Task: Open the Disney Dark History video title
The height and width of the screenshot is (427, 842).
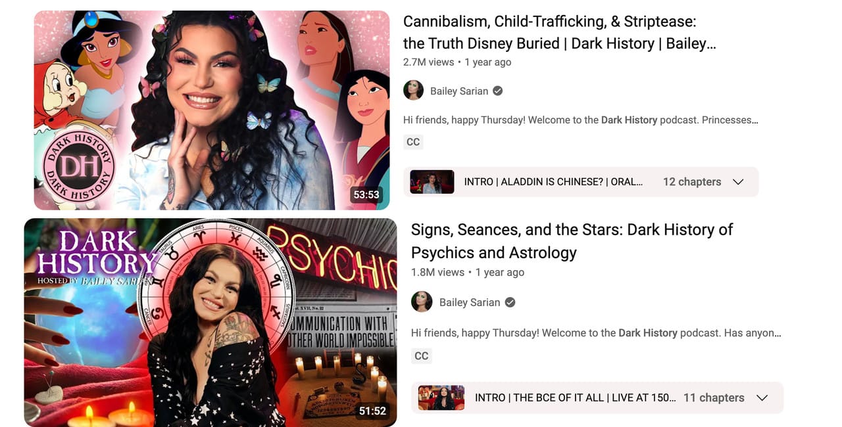Action: (x=559, y=33)
